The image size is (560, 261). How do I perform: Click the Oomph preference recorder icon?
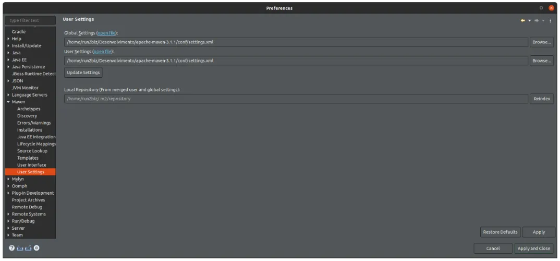36,248
